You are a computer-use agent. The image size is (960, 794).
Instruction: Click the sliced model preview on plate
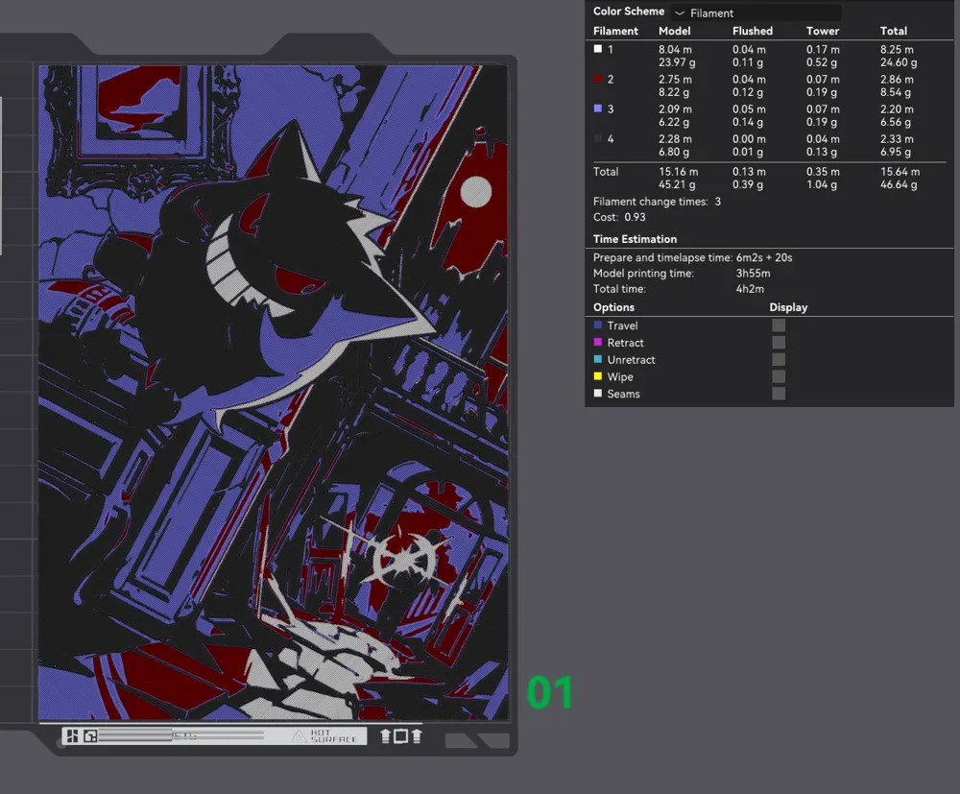[x=273, y=392]
